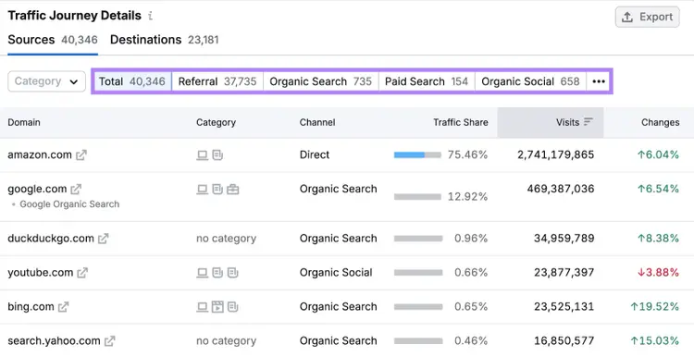Viewport: 694px width, 357px height.
Task: Click the bing.com traffic share bar
Action: (x=418, y=306)
